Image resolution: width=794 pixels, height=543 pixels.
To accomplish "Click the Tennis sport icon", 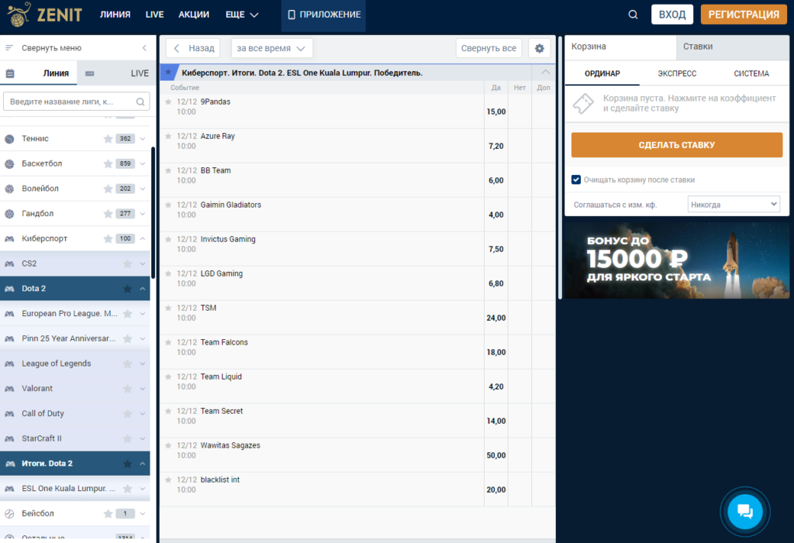I will pos(9,139).
